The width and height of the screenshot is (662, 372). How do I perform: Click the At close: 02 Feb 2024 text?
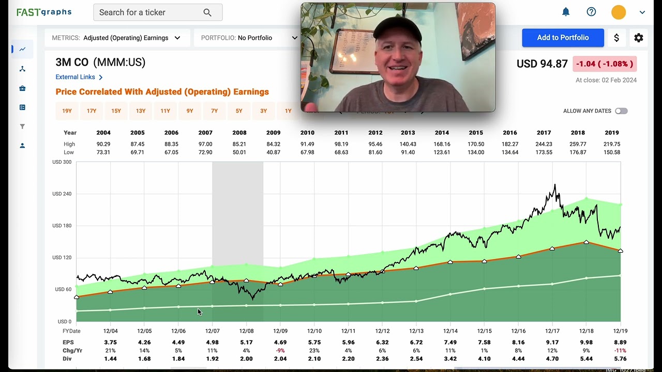coord(606,80)
